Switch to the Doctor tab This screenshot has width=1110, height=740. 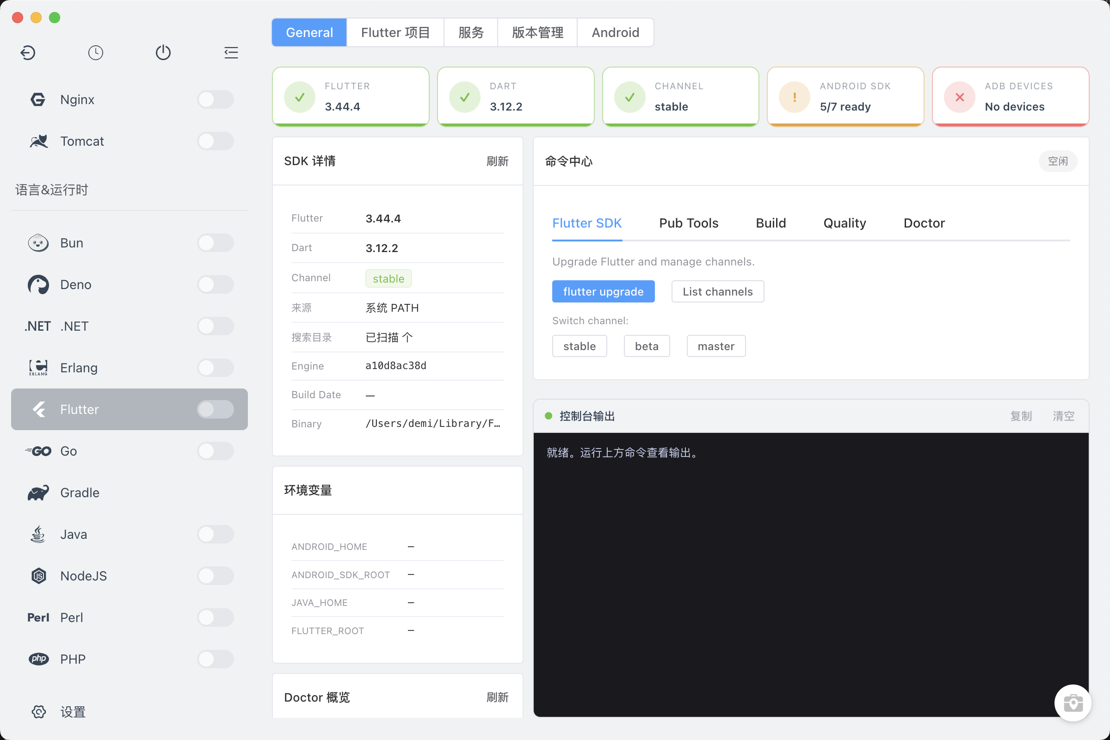coord(924,223)
